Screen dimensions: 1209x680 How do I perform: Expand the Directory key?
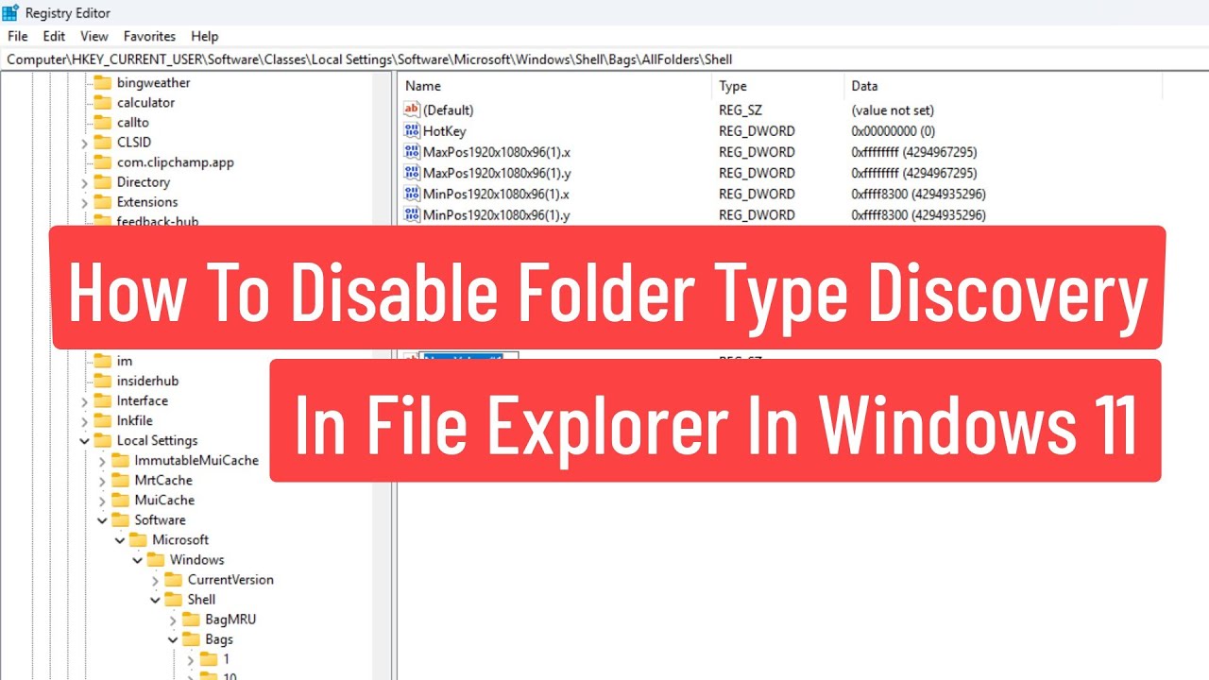(x=84, y=183)
